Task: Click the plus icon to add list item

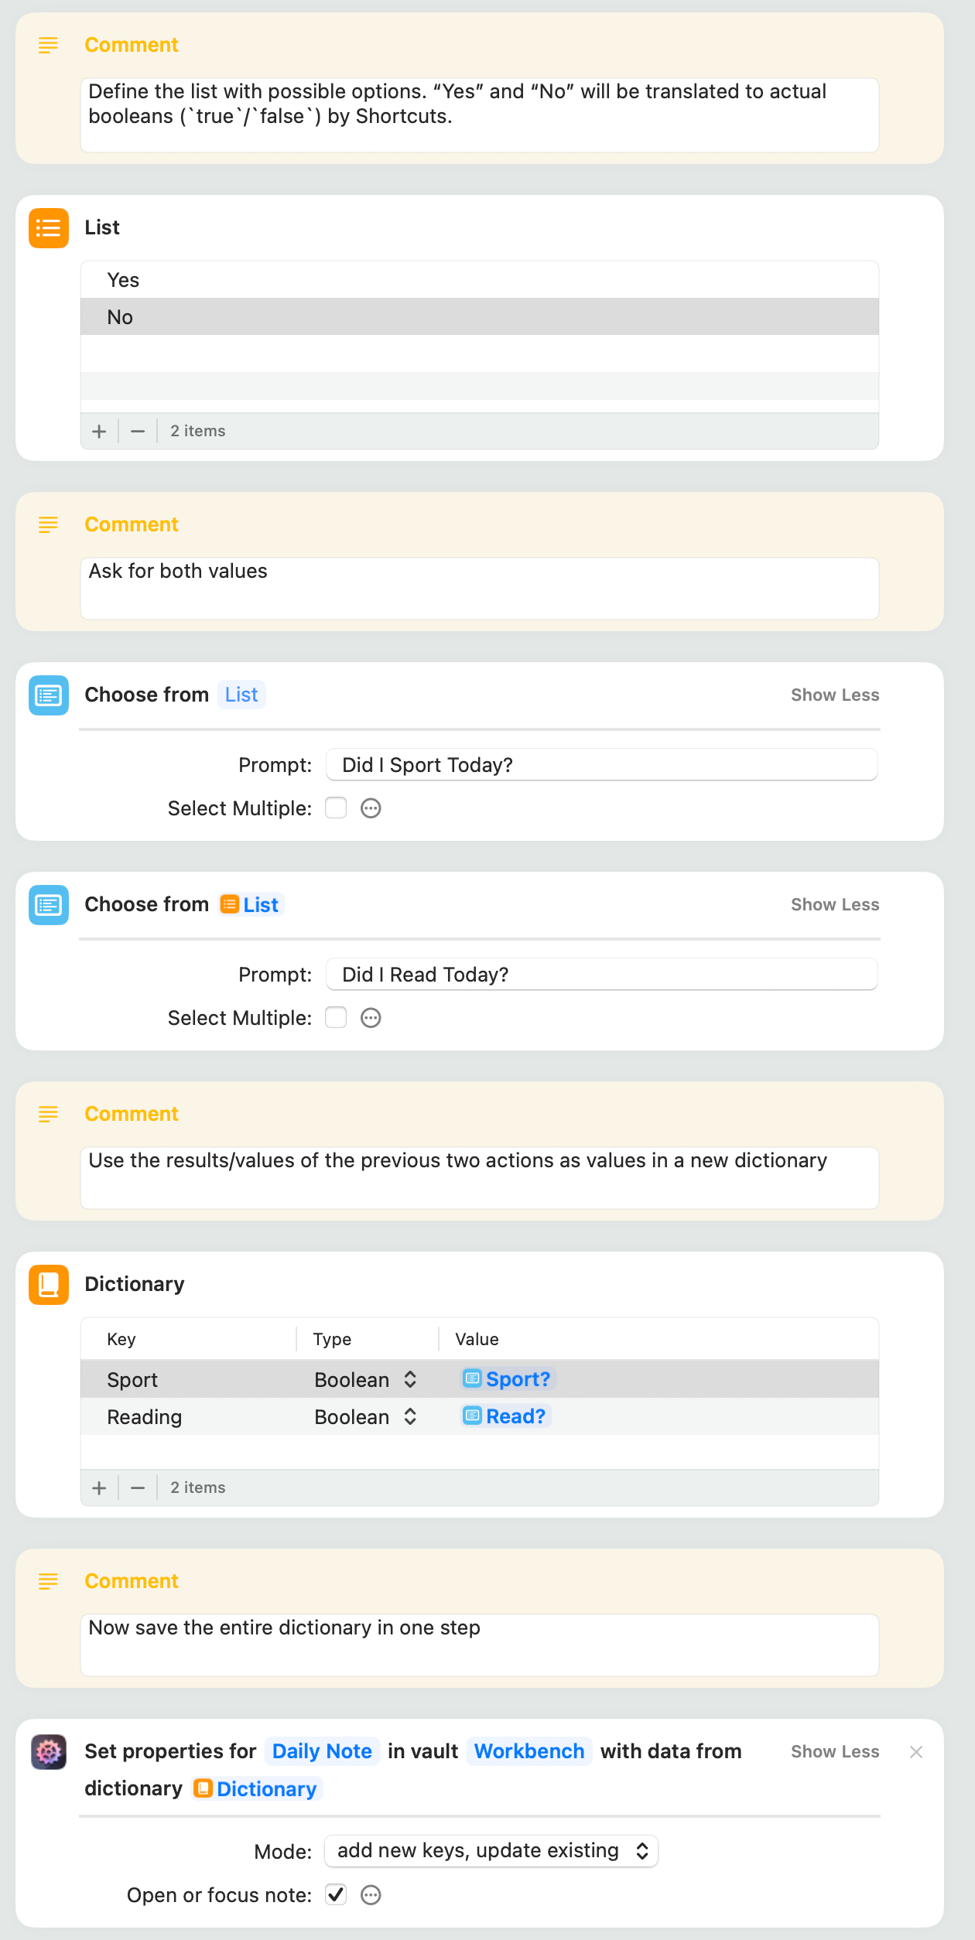Action: click(99, 432)
